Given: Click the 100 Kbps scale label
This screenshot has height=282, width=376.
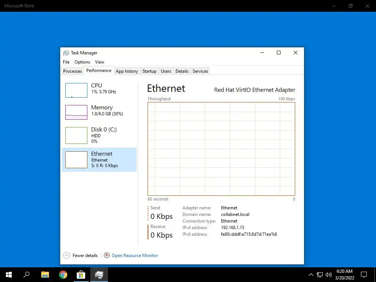Looking at the screenshot, I should [287, 99].
